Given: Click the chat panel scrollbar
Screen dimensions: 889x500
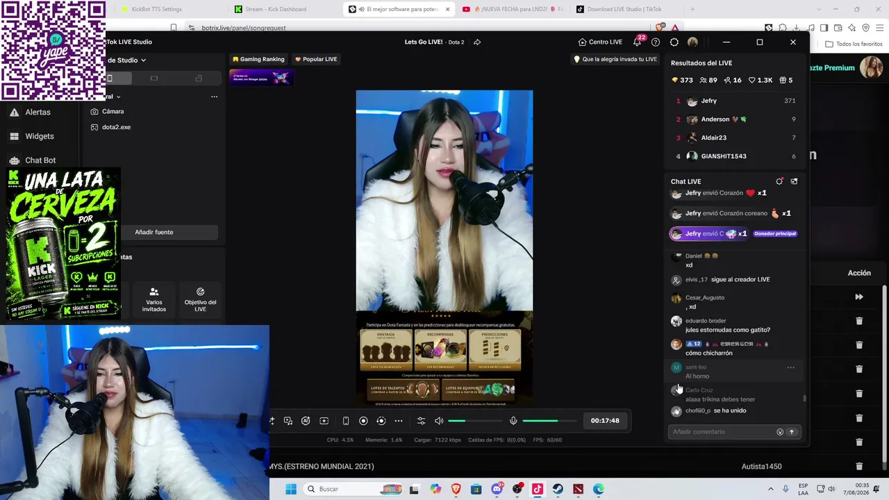Looking at the screenshot, I should coord(804,398).
